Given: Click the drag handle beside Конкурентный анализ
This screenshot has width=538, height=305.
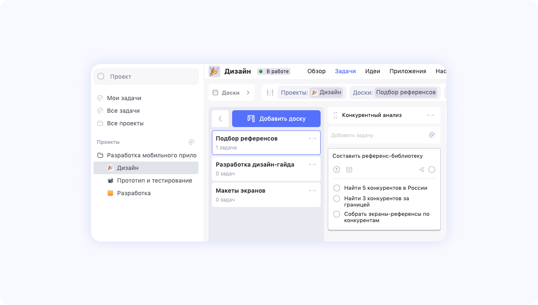Looking at the screenshot, I should point(335,115).
